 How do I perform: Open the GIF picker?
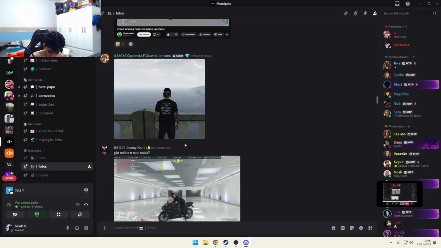click(x=342, y=228)
